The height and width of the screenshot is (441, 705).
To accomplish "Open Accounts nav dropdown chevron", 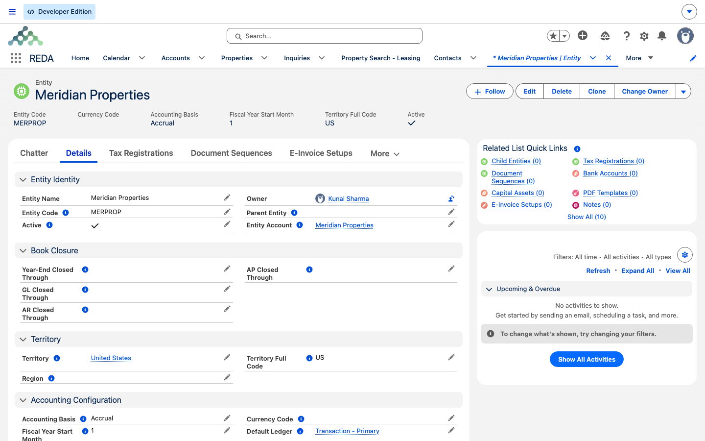I will (x=202, y=58).
